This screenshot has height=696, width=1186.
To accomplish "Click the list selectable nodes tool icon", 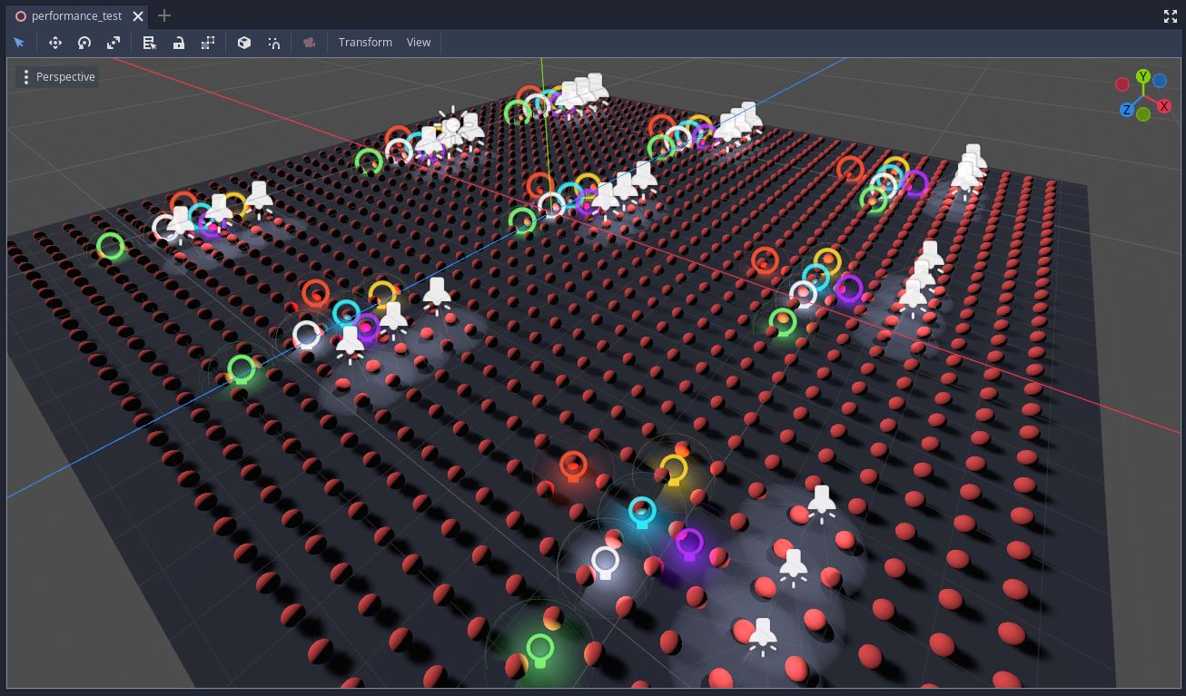I will [x=150, y=43].
